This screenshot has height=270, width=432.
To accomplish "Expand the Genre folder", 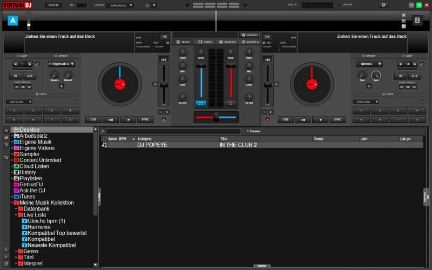I will [16, 251].
